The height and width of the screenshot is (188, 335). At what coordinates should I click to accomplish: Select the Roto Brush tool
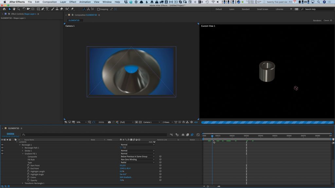tap(68, 9)
